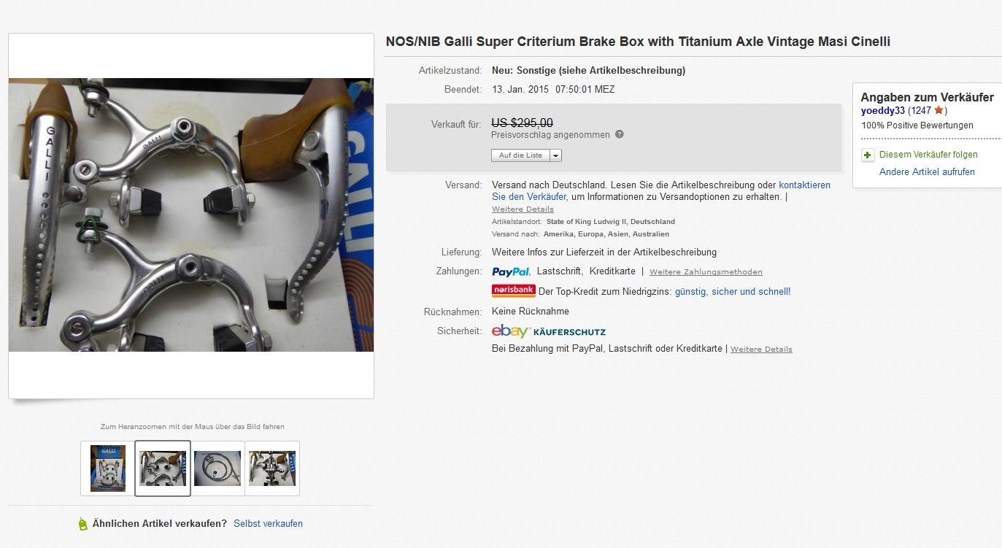
Task: Open Andere Artikel aufrufen link
Action: pos(927,172)
